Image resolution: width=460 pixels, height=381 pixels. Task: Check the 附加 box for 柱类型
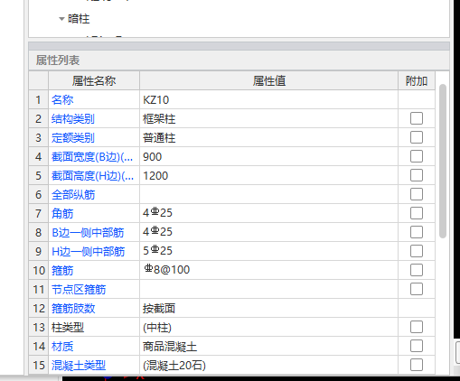coord(417,327)
